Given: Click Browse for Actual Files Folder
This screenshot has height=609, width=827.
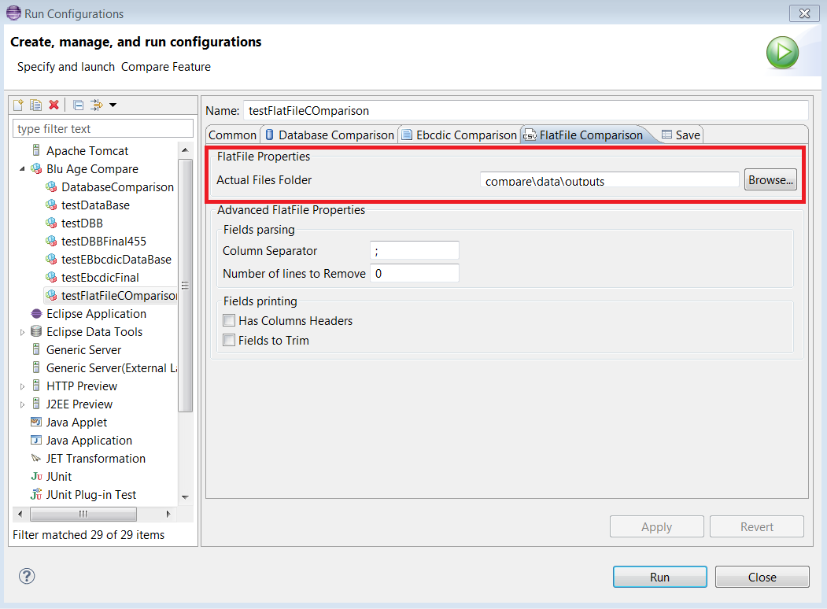Looking at the screenshot, I should [770, 180].
